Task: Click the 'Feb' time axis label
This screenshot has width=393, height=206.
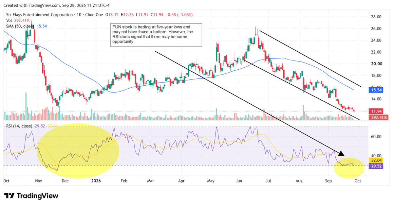Action: (x=123, y=180)
